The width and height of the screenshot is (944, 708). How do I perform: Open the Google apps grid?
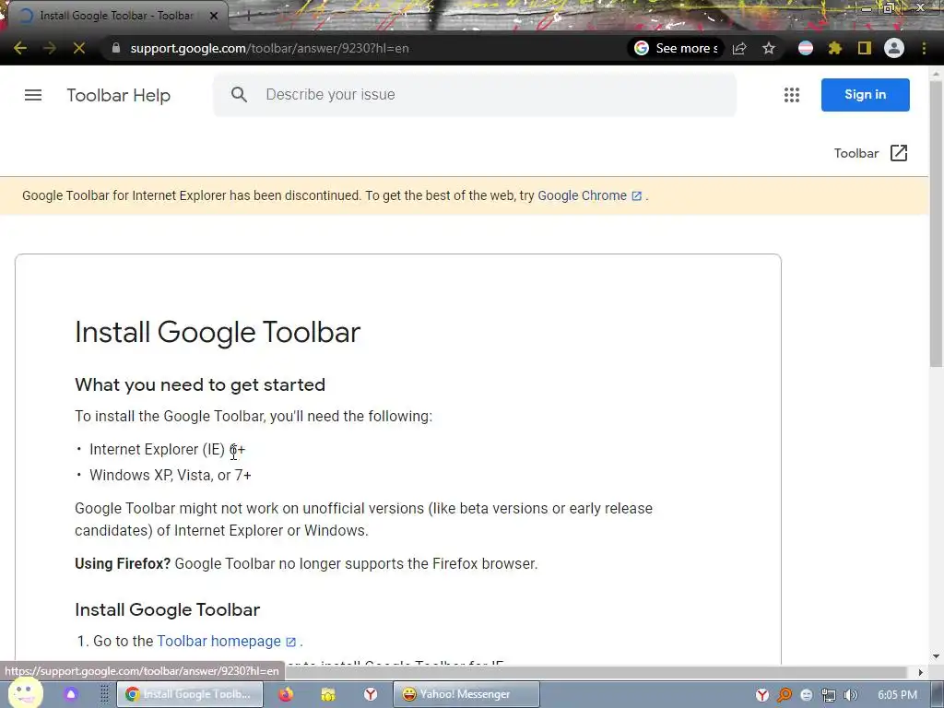pos(792,95)
